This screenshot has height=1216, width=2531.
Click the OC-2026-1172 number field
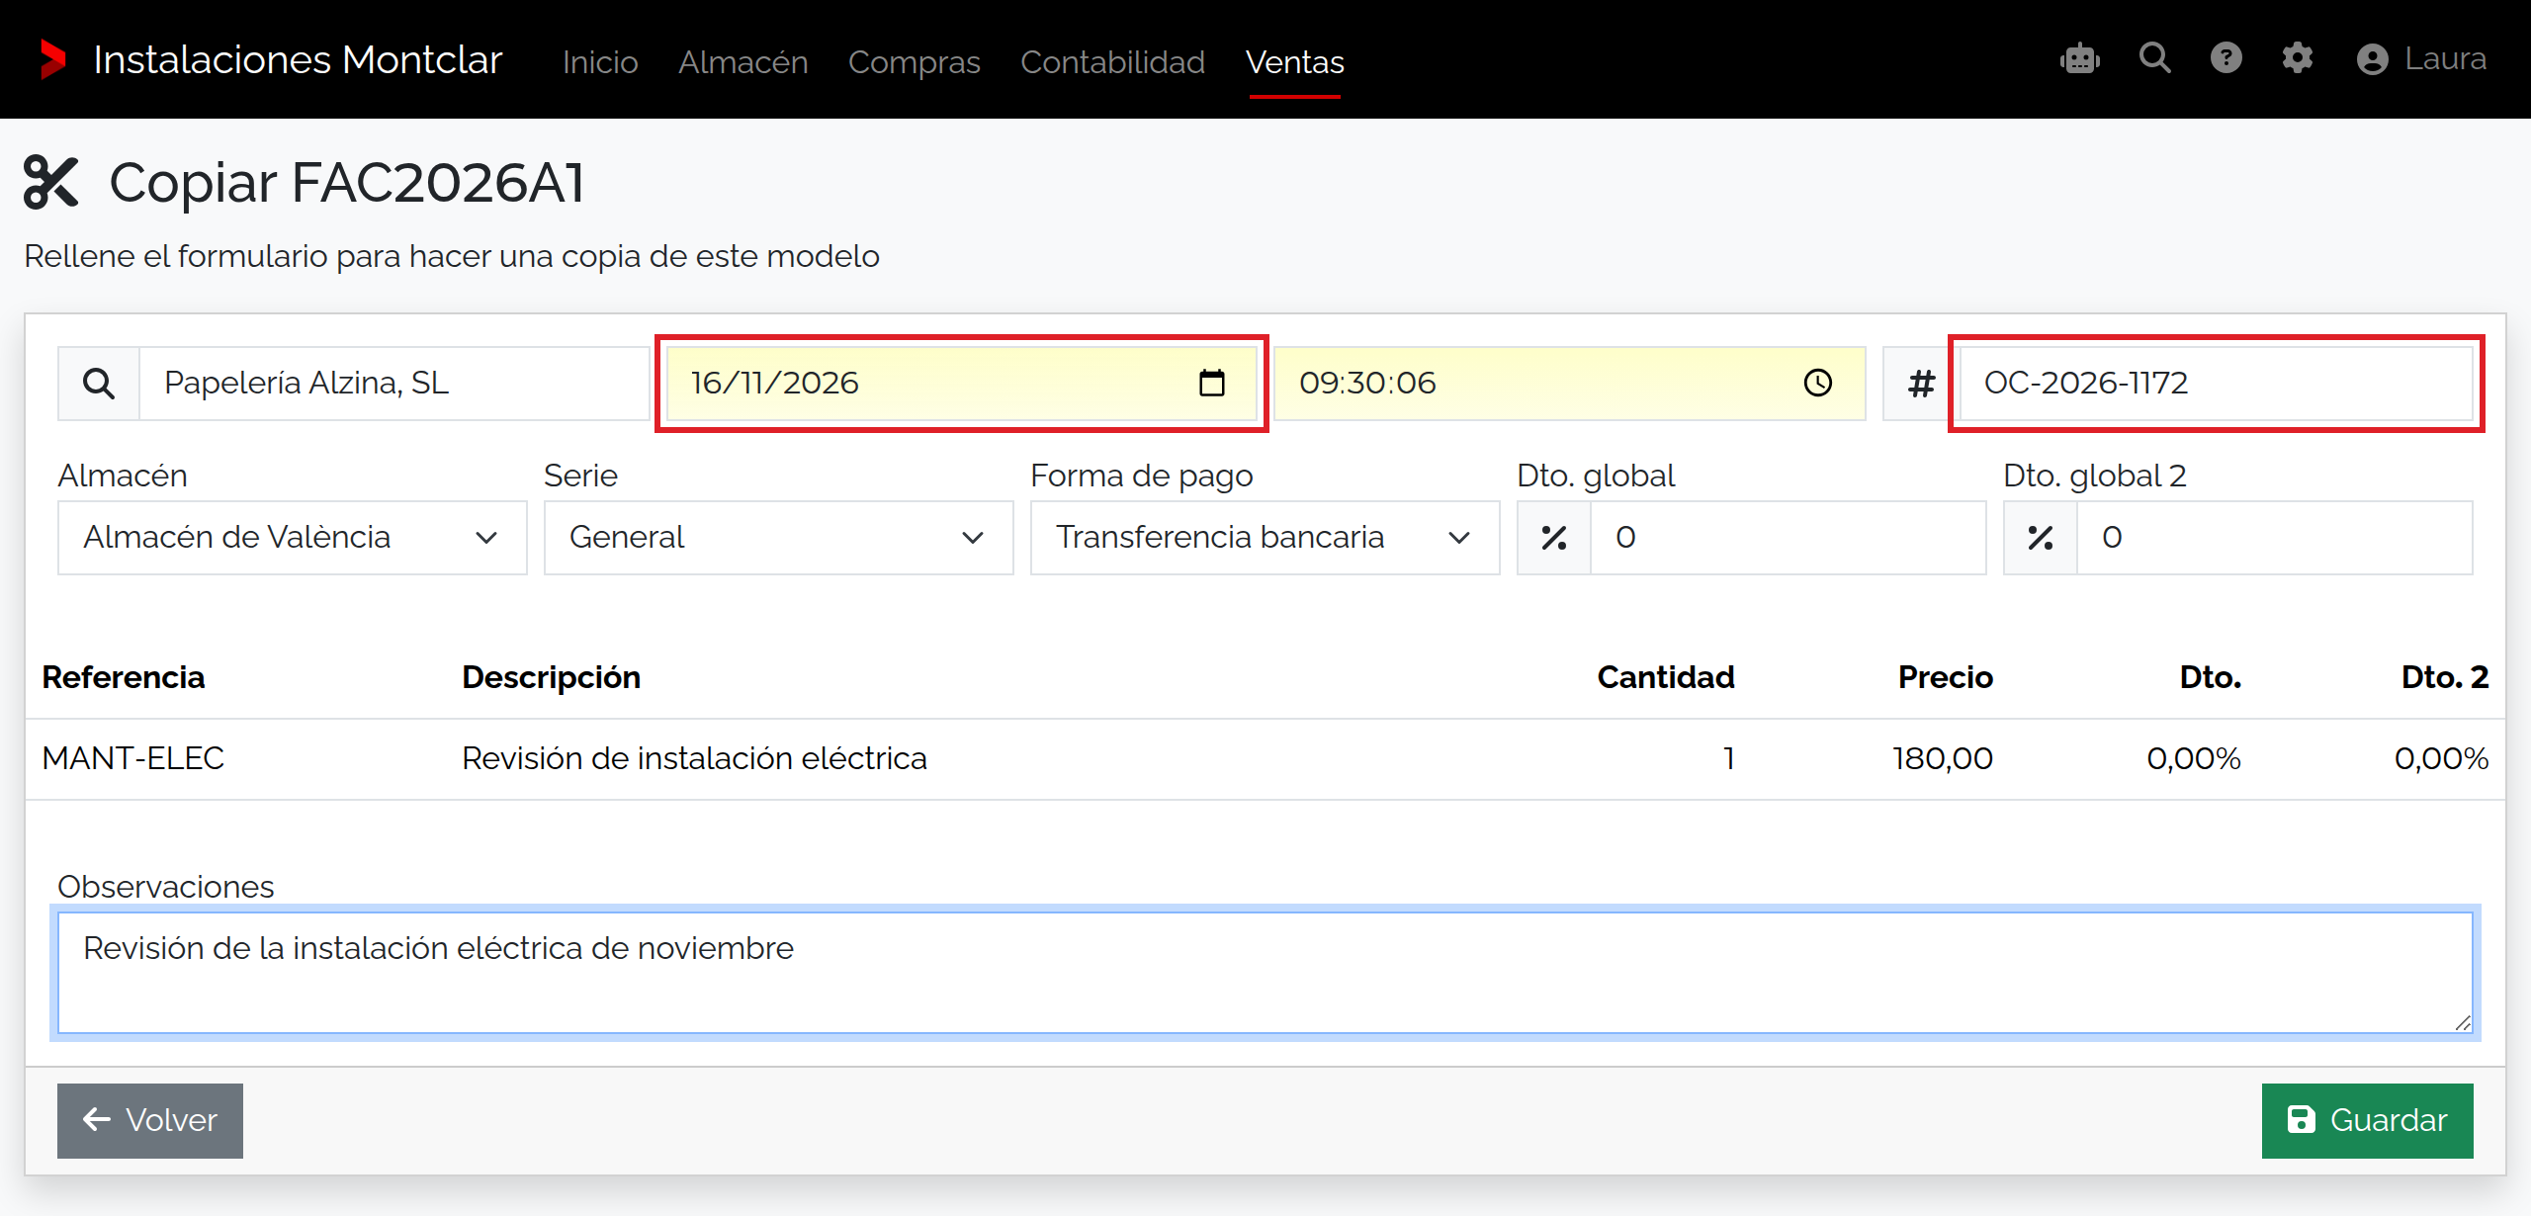coord(2216,384)
